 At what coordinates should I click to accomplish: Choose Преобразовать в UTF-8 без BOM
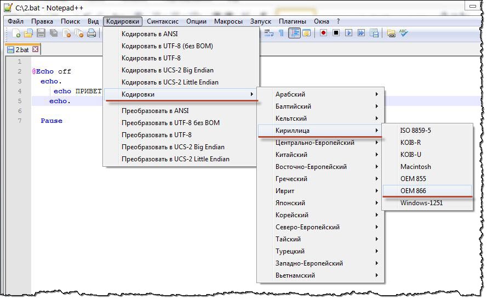(x=170, y=123)
